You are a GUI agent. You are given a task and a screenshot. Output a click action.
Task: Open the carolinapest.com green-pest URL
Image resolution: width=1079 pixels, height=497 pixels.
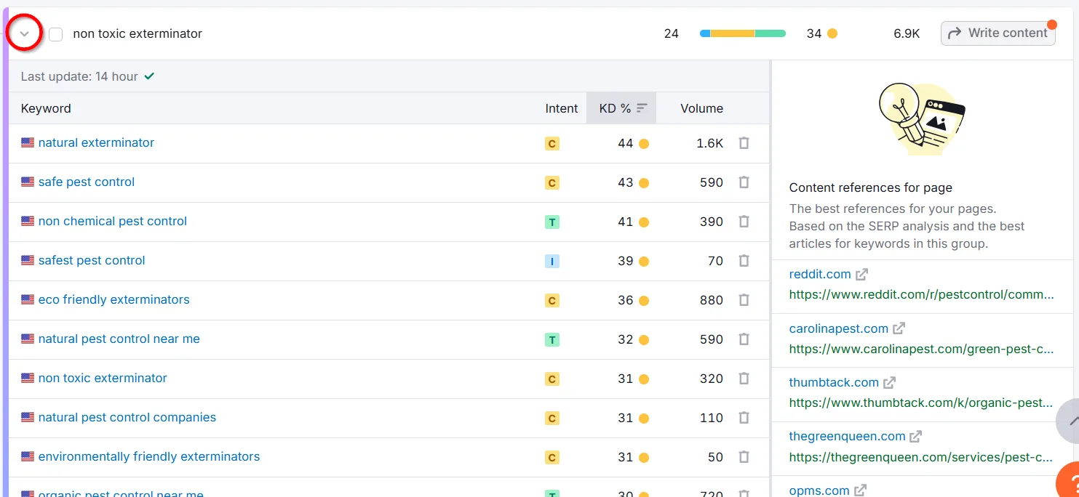(x=922, y=349)
